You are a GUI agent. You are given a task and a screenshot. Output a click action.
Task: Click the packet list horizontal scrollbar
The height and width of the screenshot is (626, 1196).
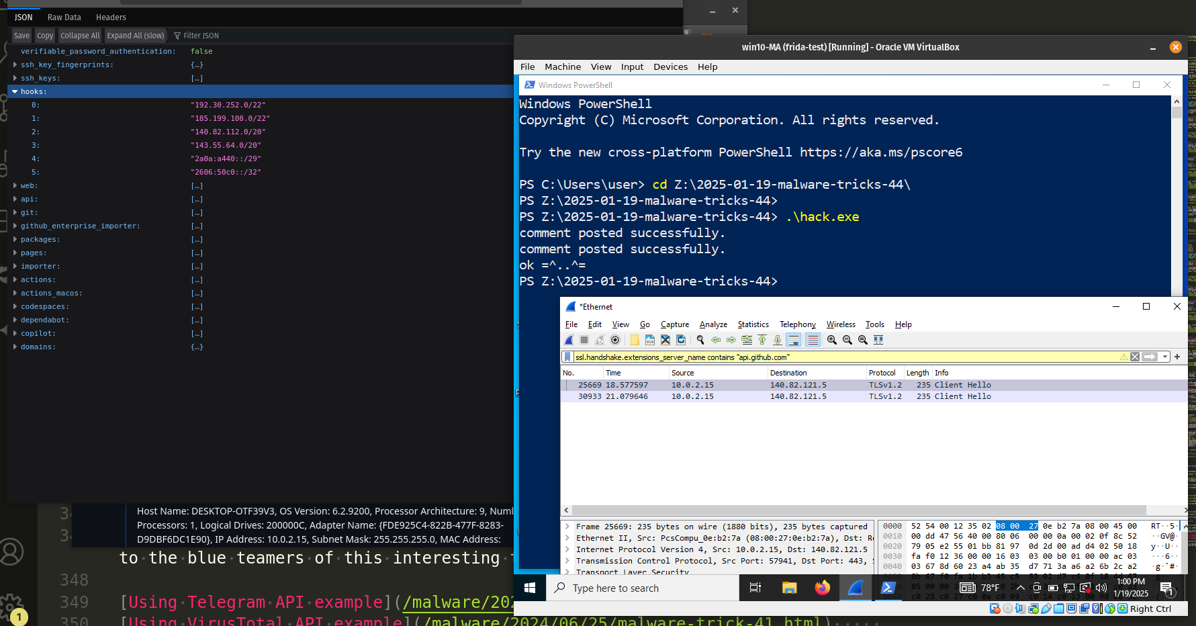pyautogui.click(x=858, y=510)
